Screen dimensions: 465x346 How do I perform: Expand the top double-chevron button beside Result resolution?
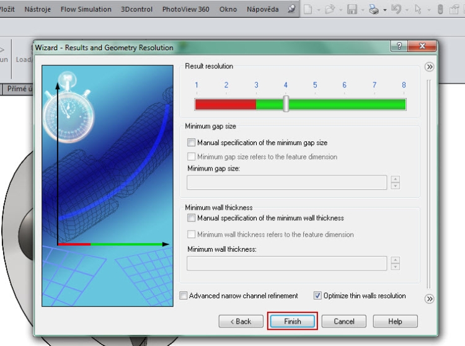tap(429, 67)
